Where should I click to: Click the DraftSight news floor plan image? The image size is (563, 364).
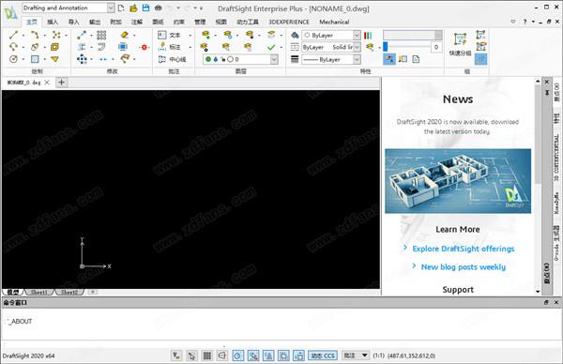(458, 181)
